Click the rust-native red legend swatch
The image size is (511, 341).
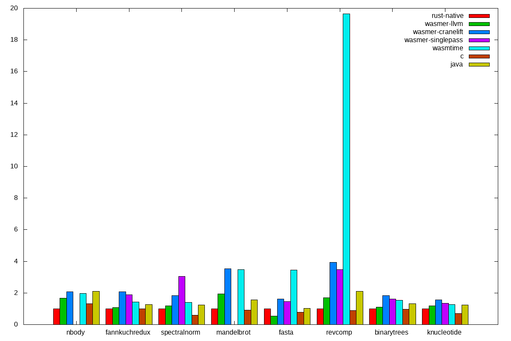479,16
